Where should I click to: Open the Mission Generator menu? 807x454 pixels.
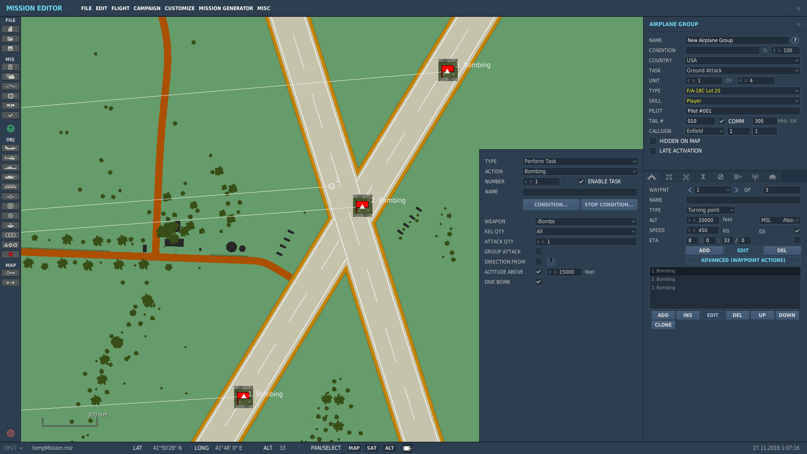[x=226, y=8]
